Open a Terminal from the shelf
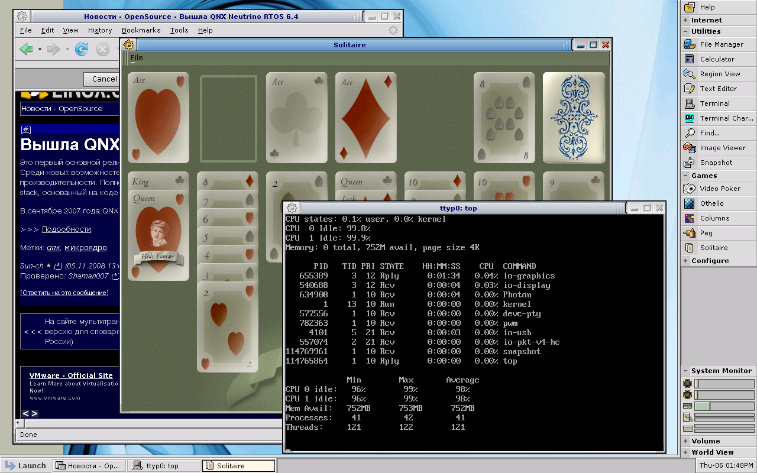Screen dimensions: 757x473 (x=719, y=103)
